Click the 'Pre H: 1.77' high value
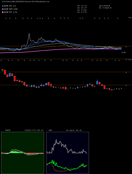132x174 pixels. (82, 8)
